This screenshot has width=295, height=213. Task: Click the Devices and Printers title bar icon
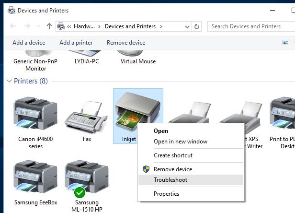tap(11, 10)
